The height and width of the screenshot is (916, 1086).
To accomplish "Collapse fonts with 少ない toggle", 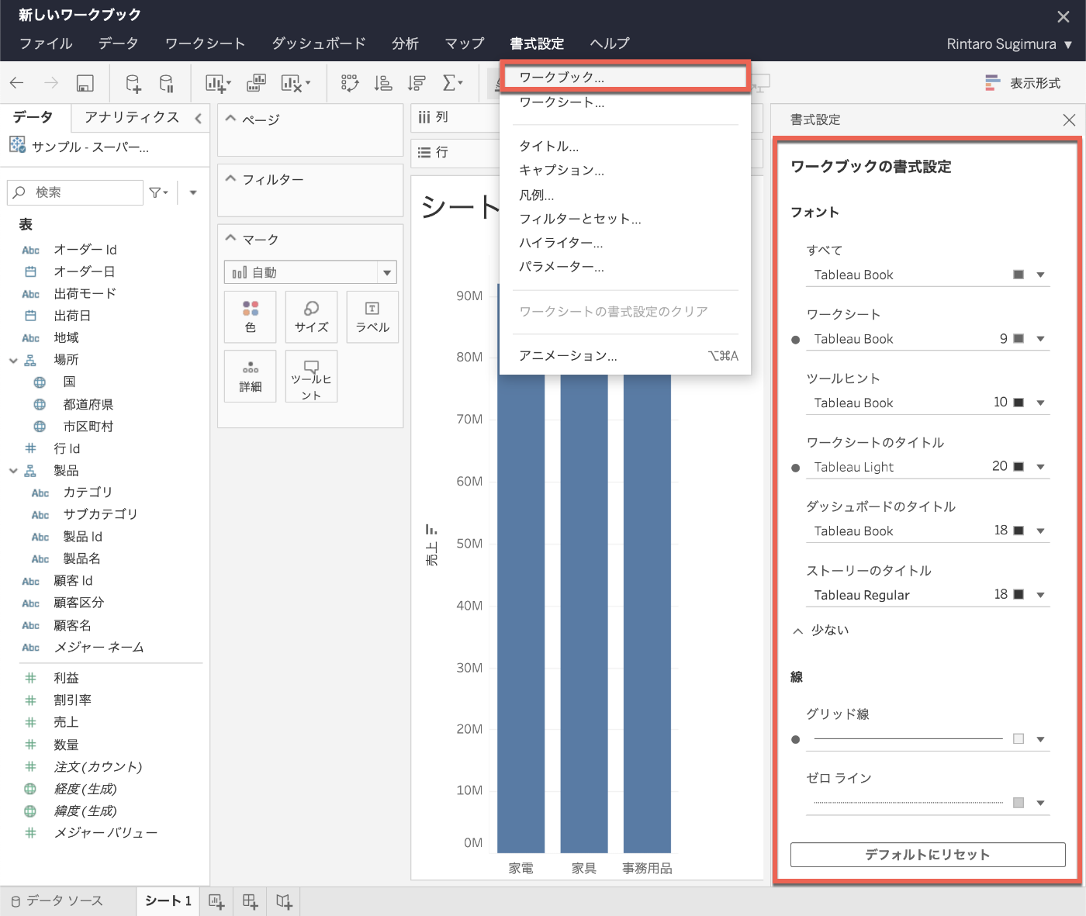I will point(821,631).
